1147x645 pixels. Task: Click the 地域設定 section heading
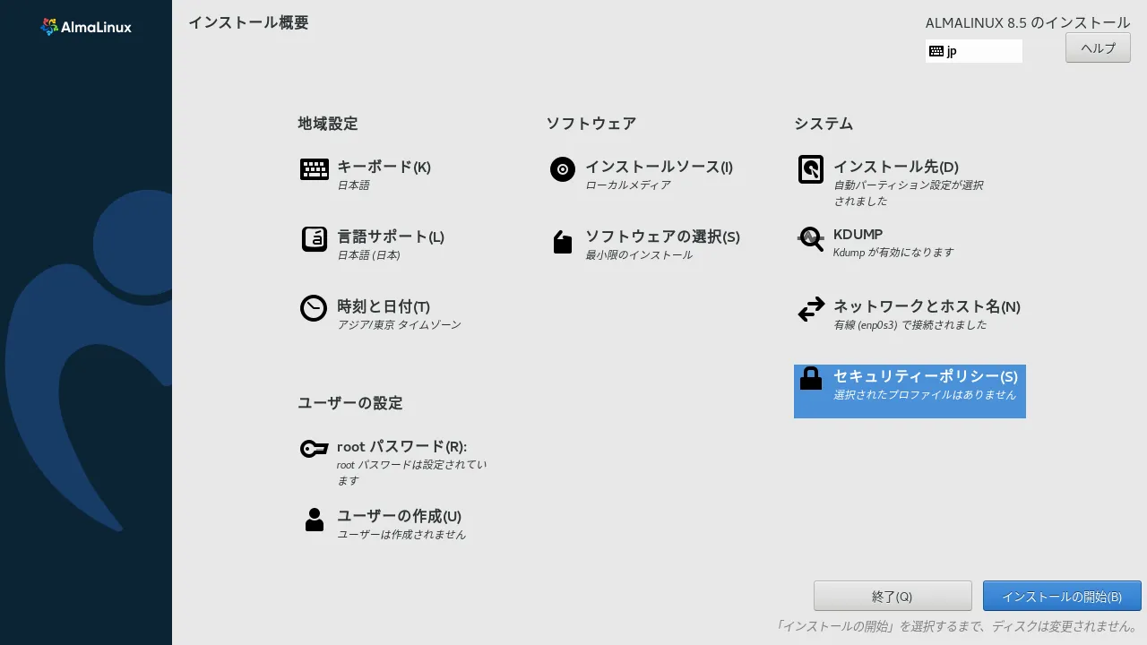coord(328,124)
